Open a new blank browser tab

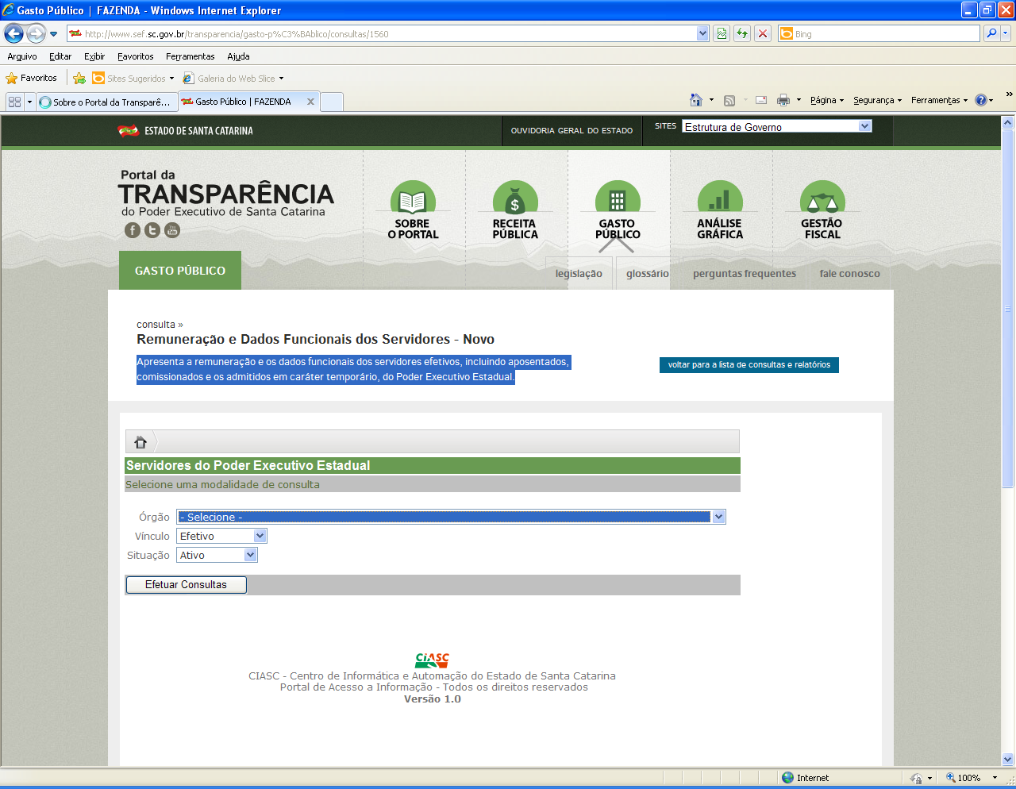[x=332, y=102]
